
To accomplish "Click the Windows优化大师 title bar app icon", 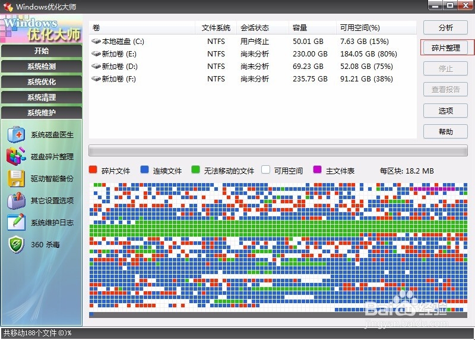I will pyautogui.click(x=8, y=7).
